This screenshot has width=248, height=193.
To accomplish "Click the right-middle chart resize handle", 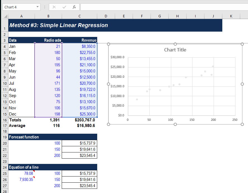I will click(242, 84).
